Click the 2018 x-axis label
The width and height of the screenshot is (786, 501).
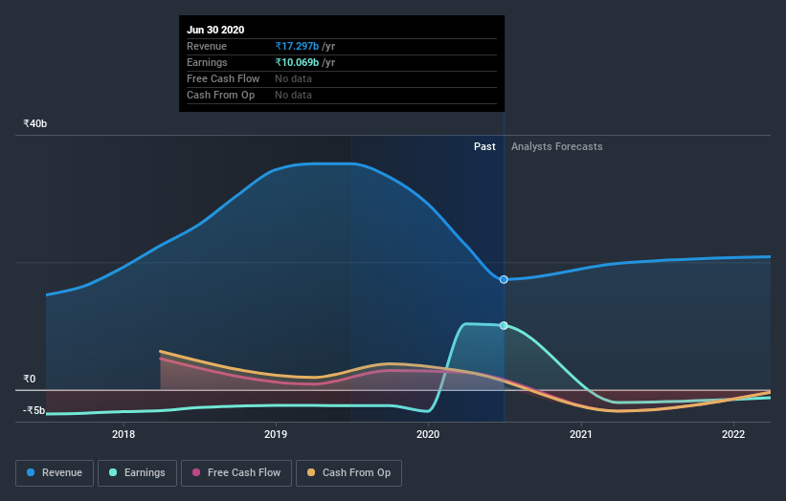pyautogui.click(x=124, y=434)
